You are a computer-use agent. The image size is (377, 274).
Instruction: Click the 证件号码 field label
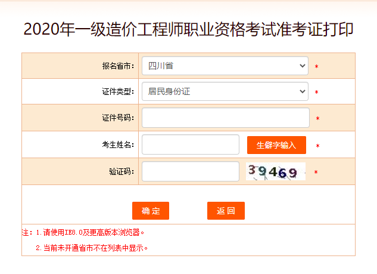click(x=118, y=118)
